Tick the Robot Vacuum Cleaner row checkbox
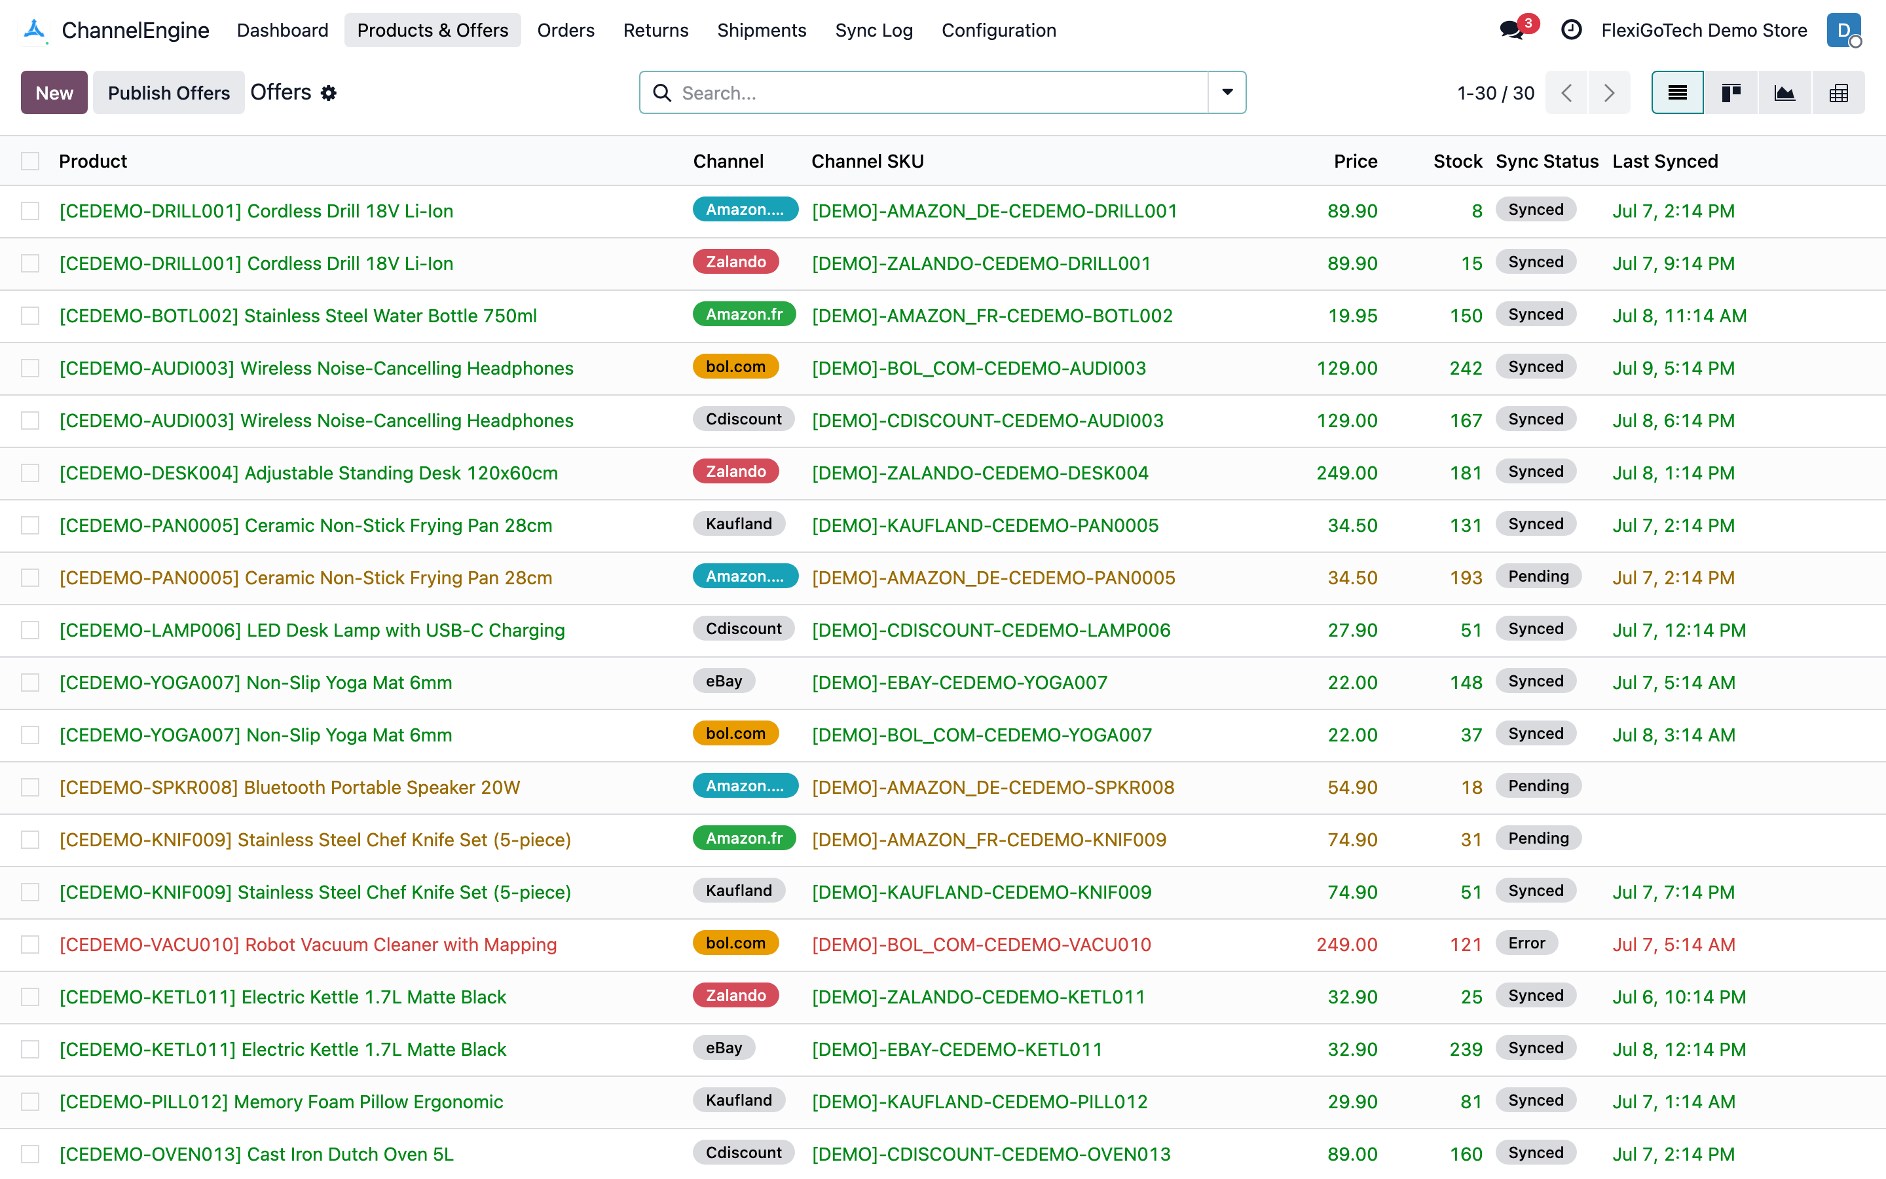This screenshot has height=1179, width=1886. coord(30,945)
